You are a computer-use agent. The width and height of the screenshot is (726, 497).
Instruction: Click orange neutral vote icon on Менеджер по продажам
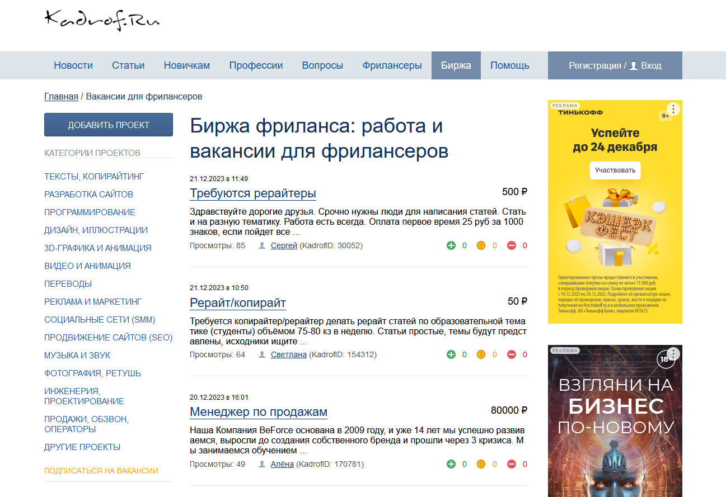point(481,464)
